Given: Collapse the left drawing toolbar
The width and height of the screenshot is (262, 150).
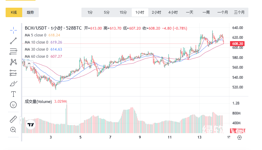Looking at the screenshot, I should tap(20, 121).
